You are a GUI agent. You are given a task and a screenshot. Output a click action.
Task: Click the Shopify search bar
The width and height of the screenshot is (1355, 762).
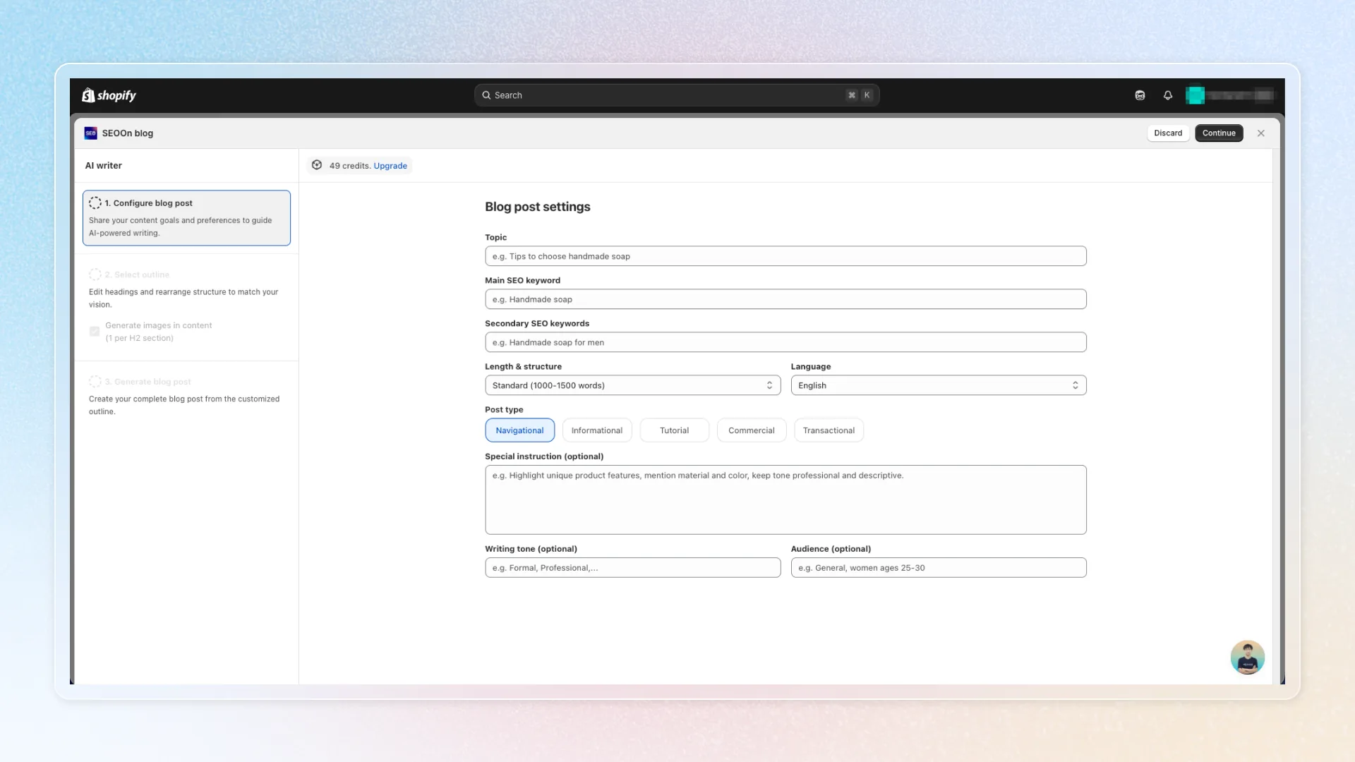(x=677, y=95)
